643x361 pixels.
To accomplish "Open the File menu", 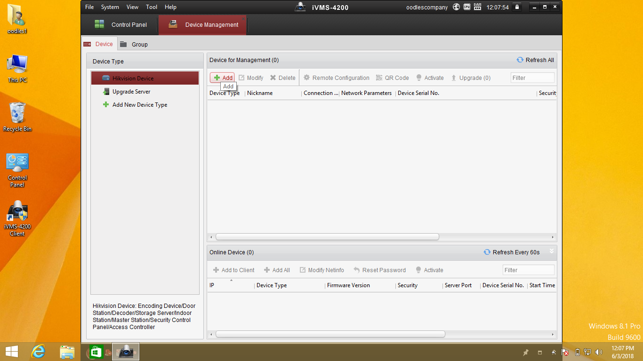I will point(89,7).
